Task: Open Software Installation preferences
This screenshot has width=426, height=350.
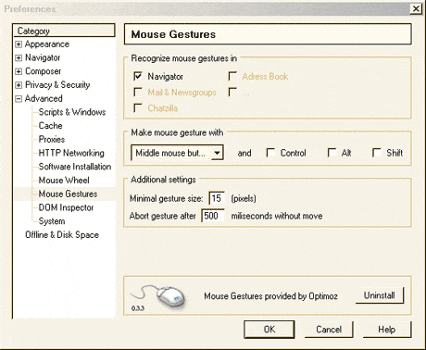Action: (75, 167)
